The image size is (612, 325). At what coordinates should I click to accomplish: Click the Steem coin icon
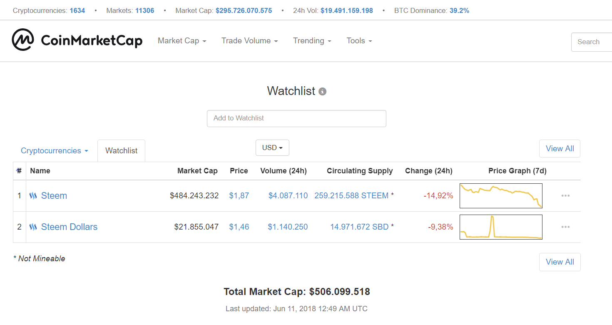coord(33,196)
